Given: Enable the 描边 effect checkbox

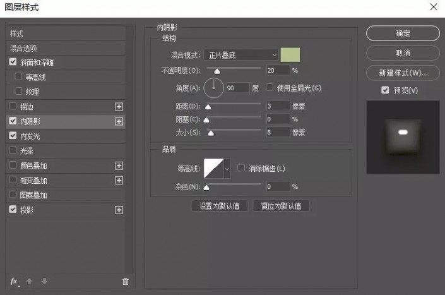Looking at the screenshot, I should (13, 106).
